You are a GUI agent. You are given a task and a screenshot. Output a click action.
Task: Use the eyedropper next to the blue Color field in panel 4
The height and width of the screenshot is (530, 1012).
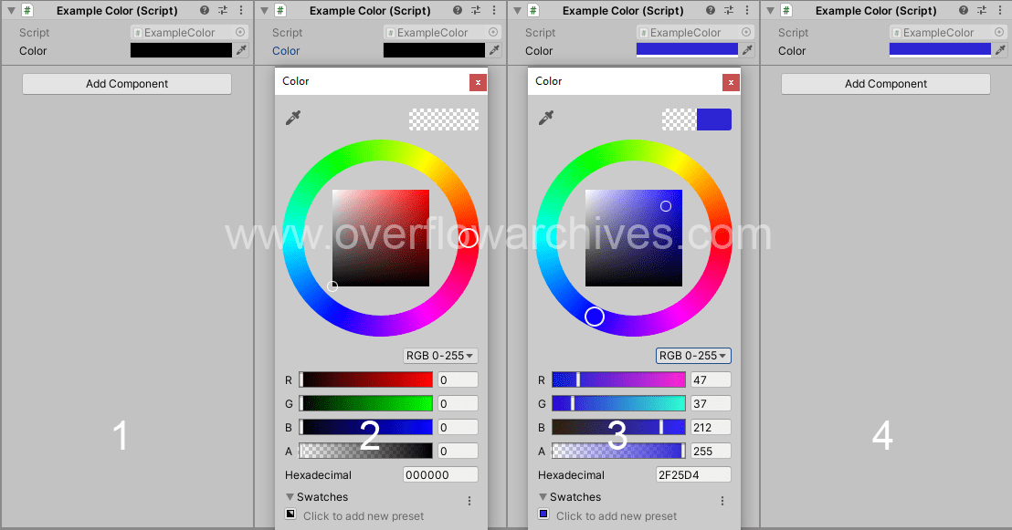(x=1001, y=50)
